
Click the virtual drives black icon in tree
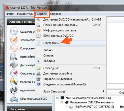click(67, 102)
